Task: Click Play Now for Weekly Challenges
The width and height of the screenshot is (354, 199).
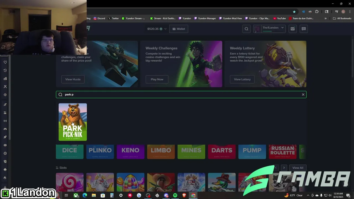Action: pos(157,79)
